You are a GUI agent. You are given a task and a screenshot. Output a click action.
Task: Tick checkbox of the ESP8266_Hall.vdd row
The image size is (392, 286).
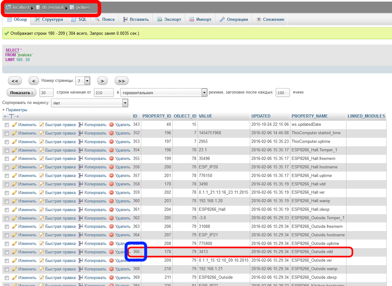(x=7, y=184)
